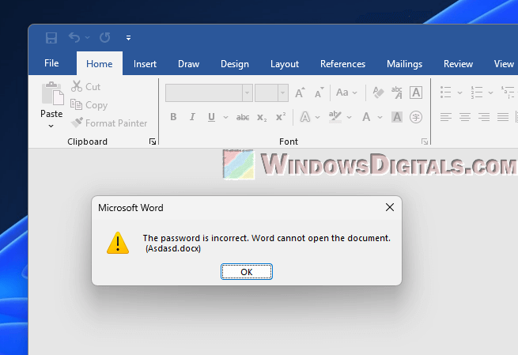Click the font name box

point(204,93)
